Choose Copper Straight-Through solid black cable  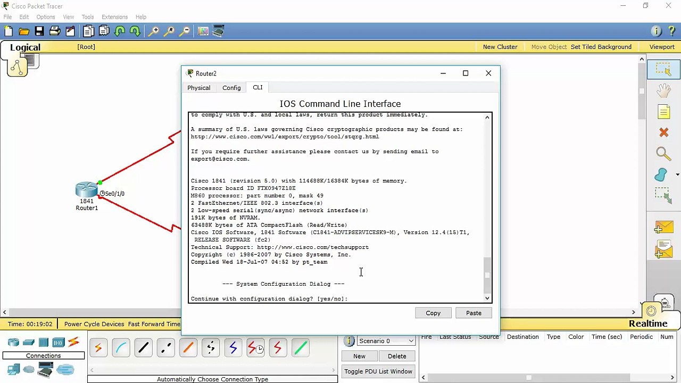(x=143, y=348)
